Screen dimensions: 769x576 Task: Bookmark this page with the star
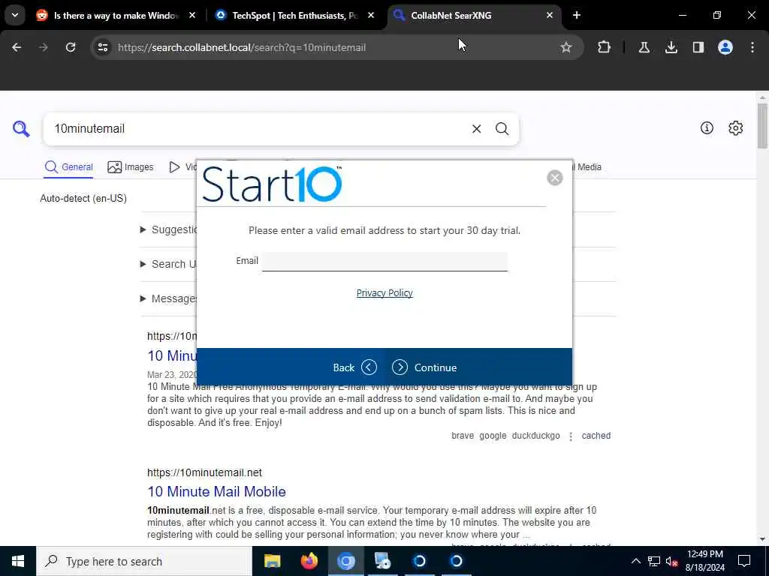(566, 47)
